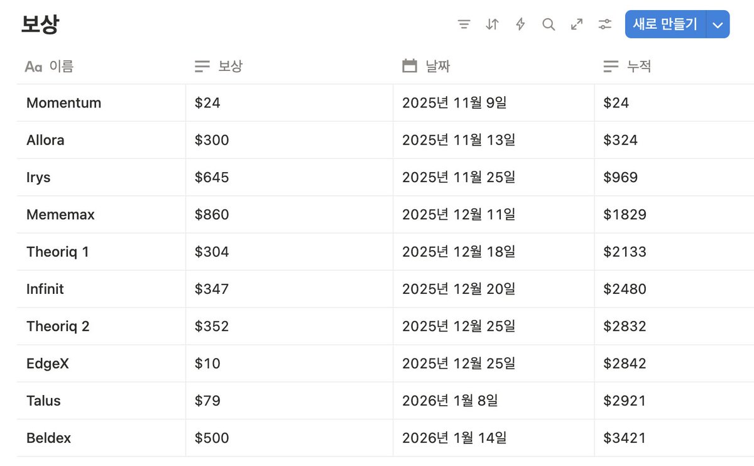The height and width of the screenshot is (466, 754).
Task: Click the Aa icon on 이름 column
Action: tap(33, 65)
